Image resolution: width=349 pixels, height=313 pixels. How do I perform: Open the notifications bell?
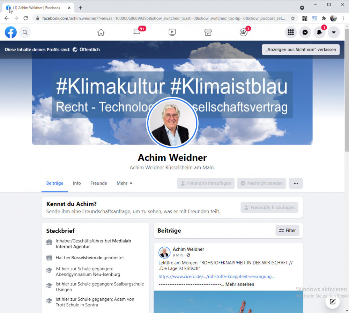pyautogui.click(x=319, y=32)
